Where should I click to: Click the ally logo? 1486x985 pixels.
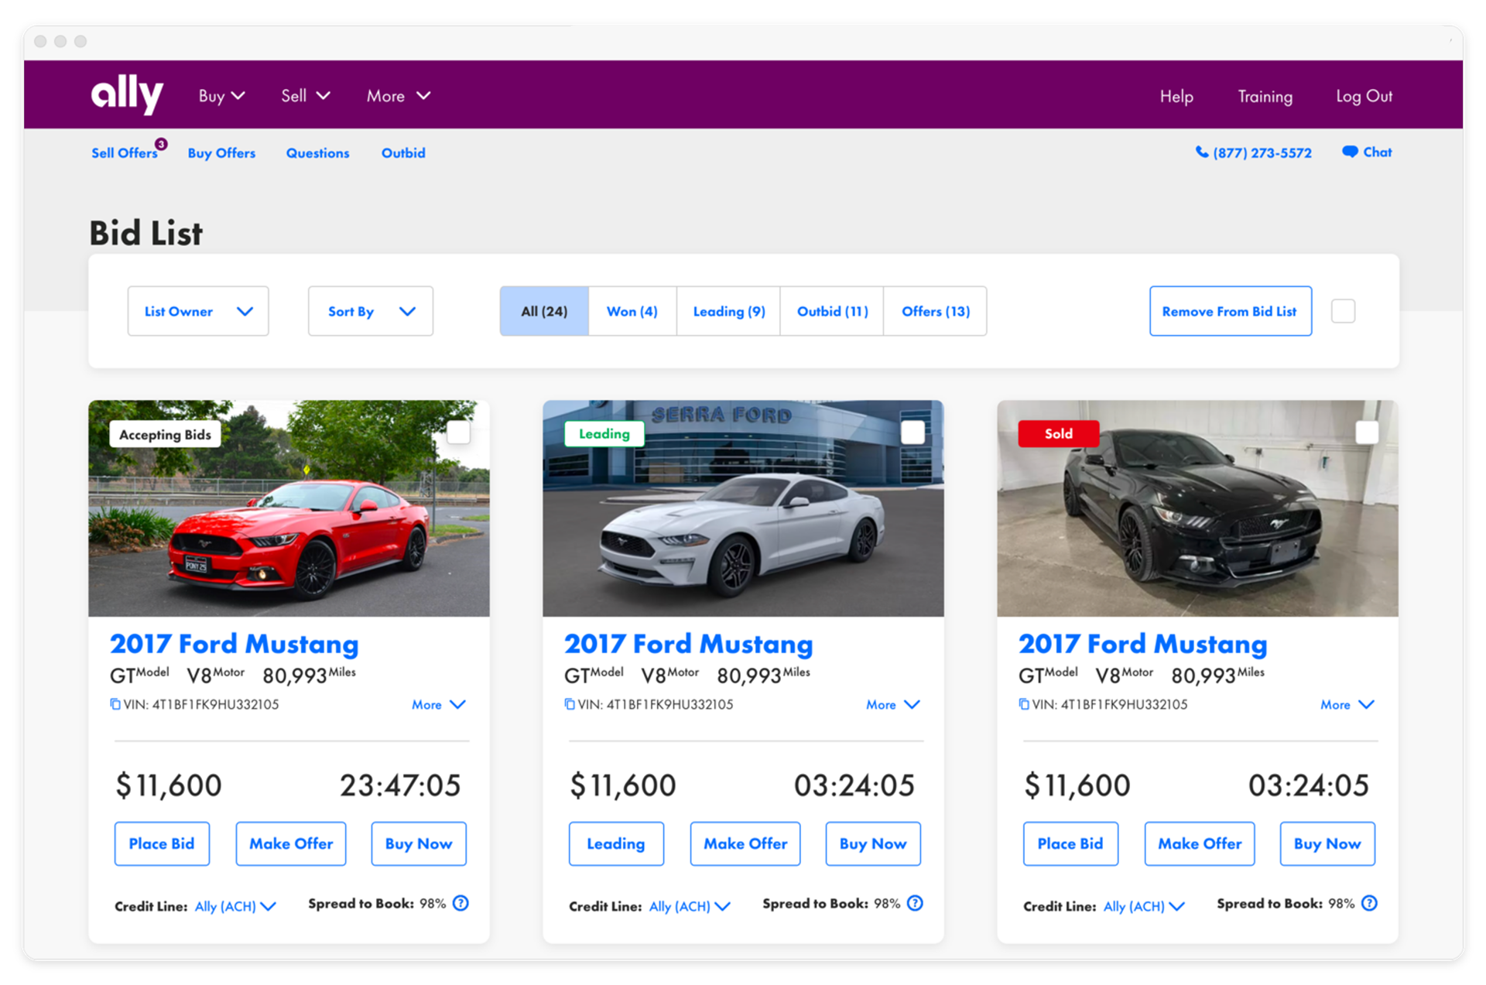click(127, 94)
